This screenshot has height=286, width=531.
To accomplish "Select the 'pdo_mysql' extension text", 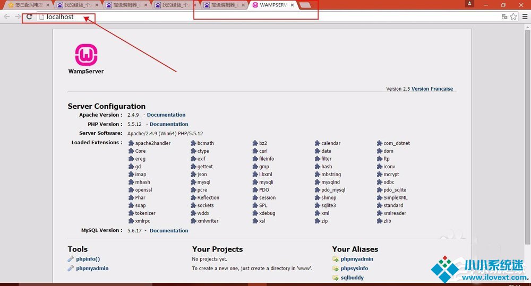I will (x=333, y=190).
